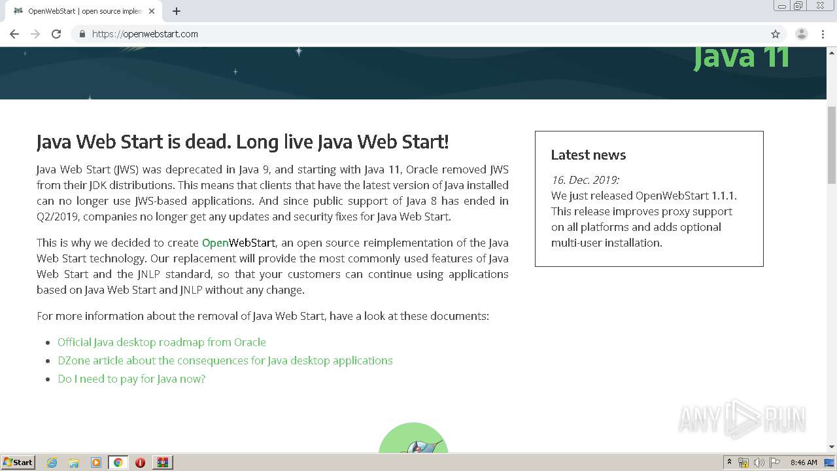
Task: Close the OpenWebStart tab
Action: coord(152,11)
